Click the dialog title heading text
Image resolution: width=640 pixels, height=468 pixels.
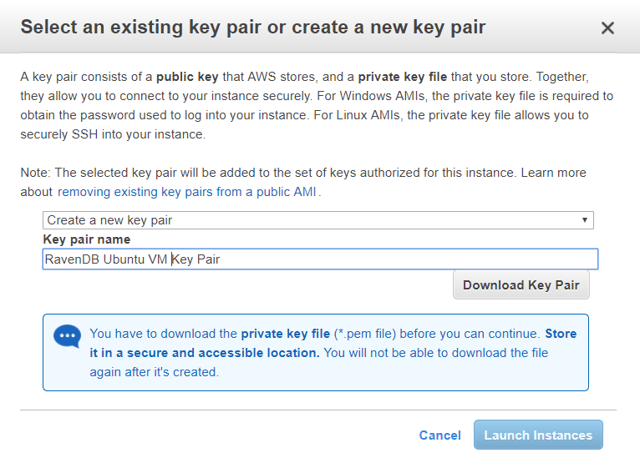pos(253,28)
